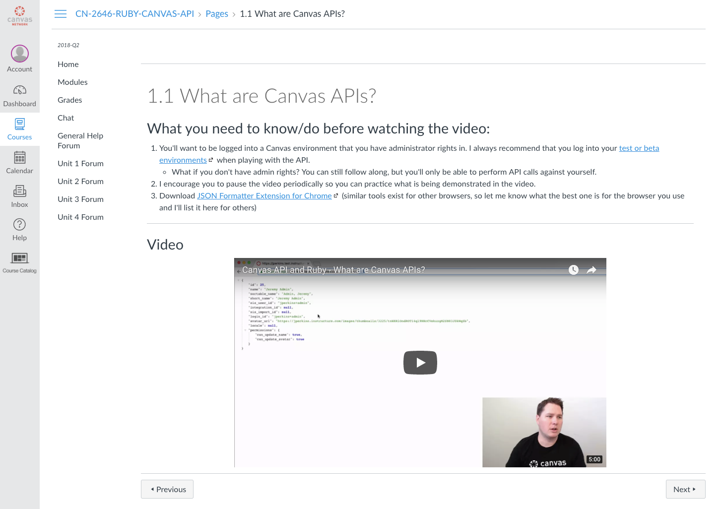Open the Pages breadcrumb link
Image resolution: width=721 pixels, height=509 pixels.
[217, 13]
